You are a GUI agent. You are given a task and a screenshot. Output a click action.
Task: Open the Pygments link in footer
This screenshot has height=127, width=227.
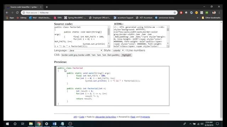click(145, 117)
